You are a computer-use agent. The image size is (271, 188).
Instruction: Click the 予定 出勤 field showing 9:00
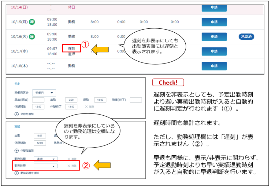tap(71, 100)
